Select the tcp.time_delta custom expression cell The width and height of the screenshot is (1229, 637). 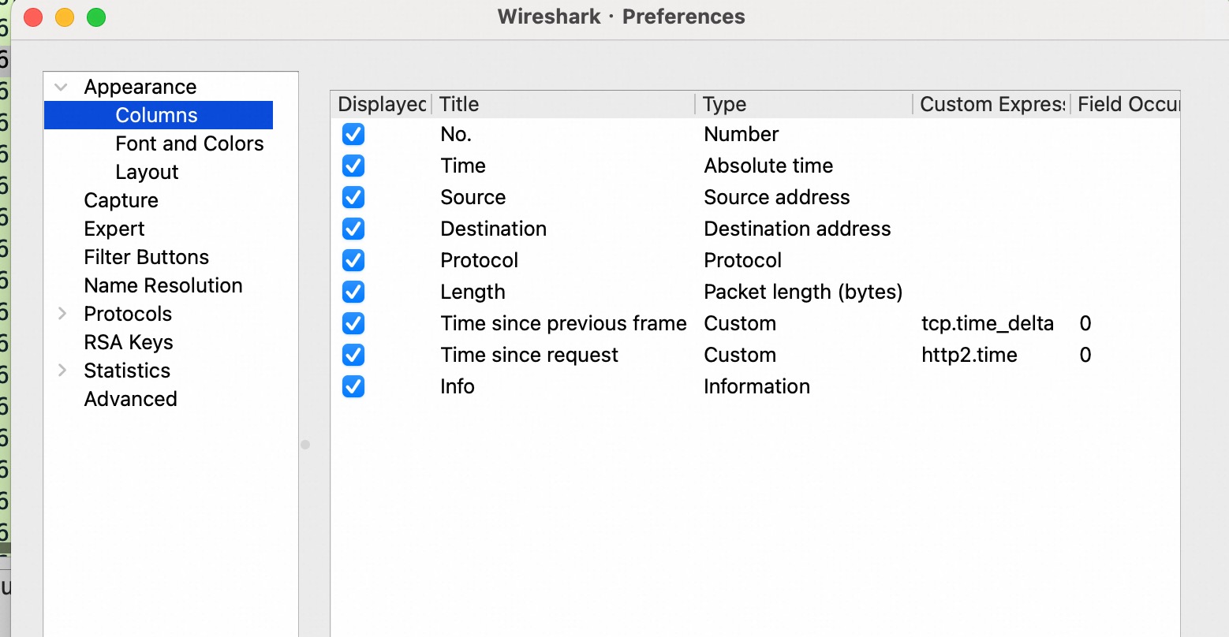tap(987, 323)
